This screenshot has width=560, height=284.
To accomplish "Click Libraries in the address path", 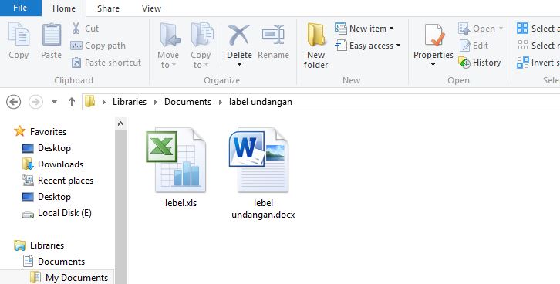I will point(130,102).
